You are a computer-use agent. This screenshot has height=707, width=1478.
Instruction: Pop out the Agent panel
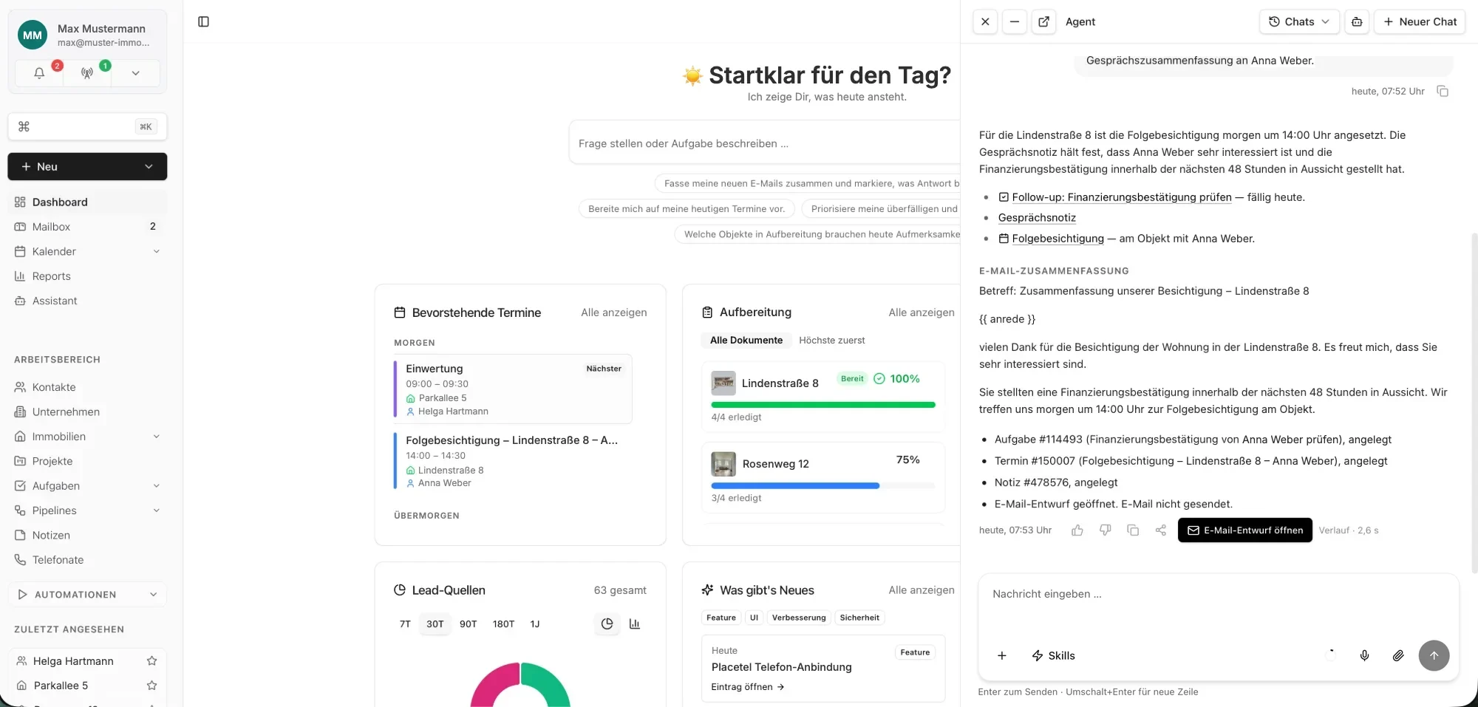1043,21
